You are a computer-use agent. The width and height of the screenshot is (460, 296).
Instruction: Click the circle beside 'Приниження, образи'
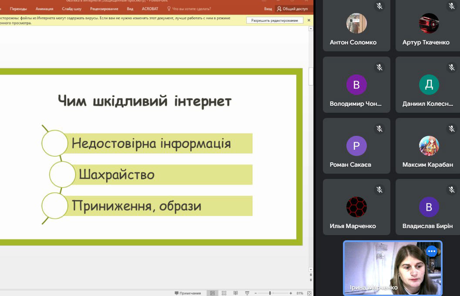tap(55, 205)
